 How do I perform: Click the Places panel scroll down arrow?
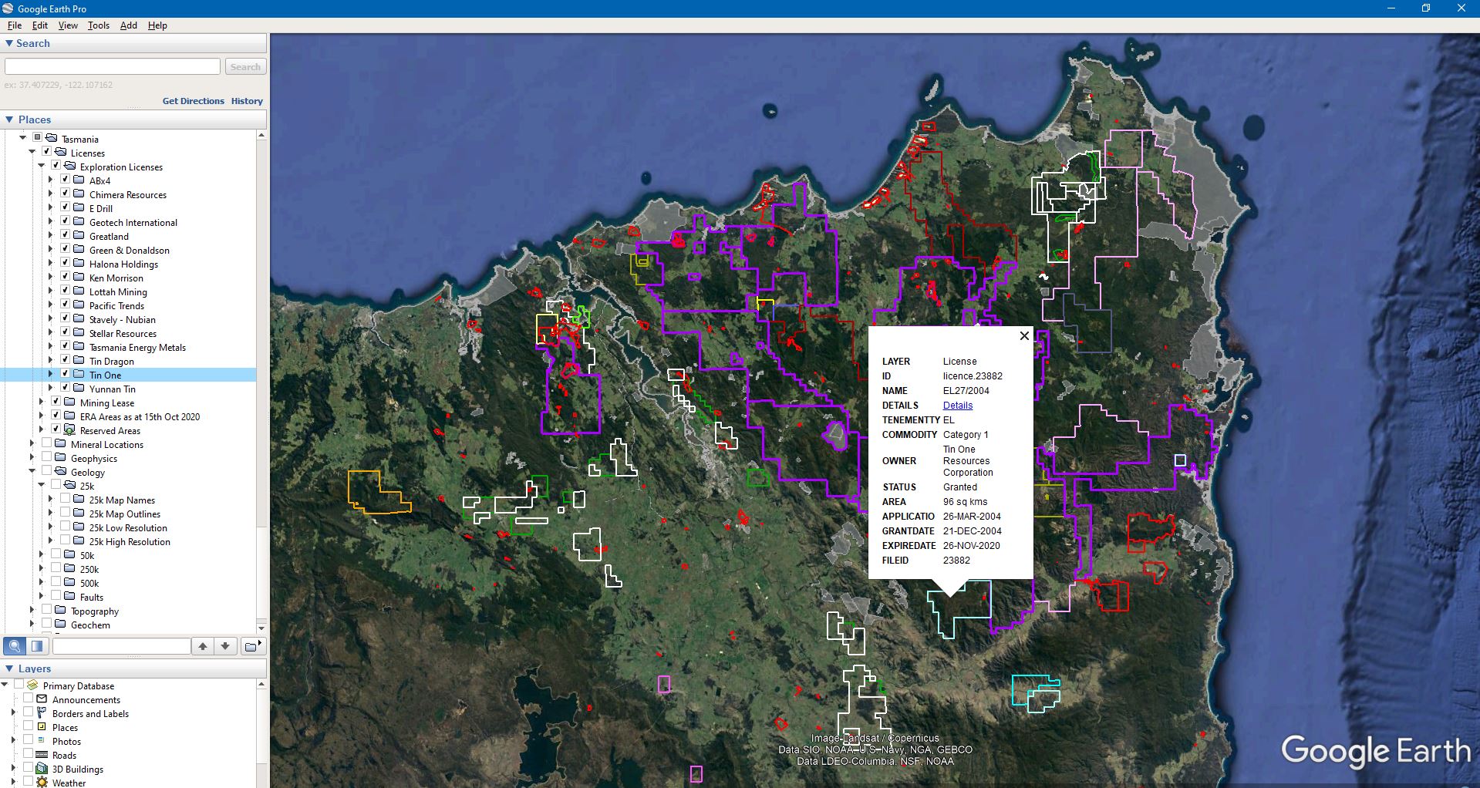[x=261, y=628]
